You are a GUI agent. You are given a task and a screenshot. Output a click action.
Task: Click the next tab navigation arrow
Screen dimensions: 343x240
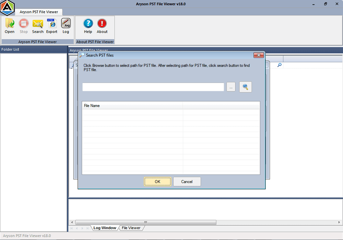[x=82, y=228]
